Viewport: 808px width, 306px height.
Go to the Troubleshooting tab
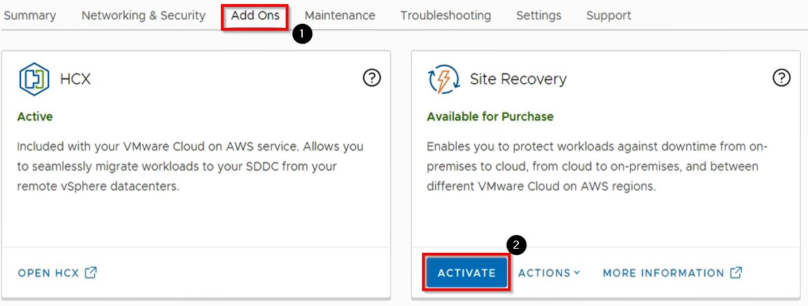(x=445, y=16)
